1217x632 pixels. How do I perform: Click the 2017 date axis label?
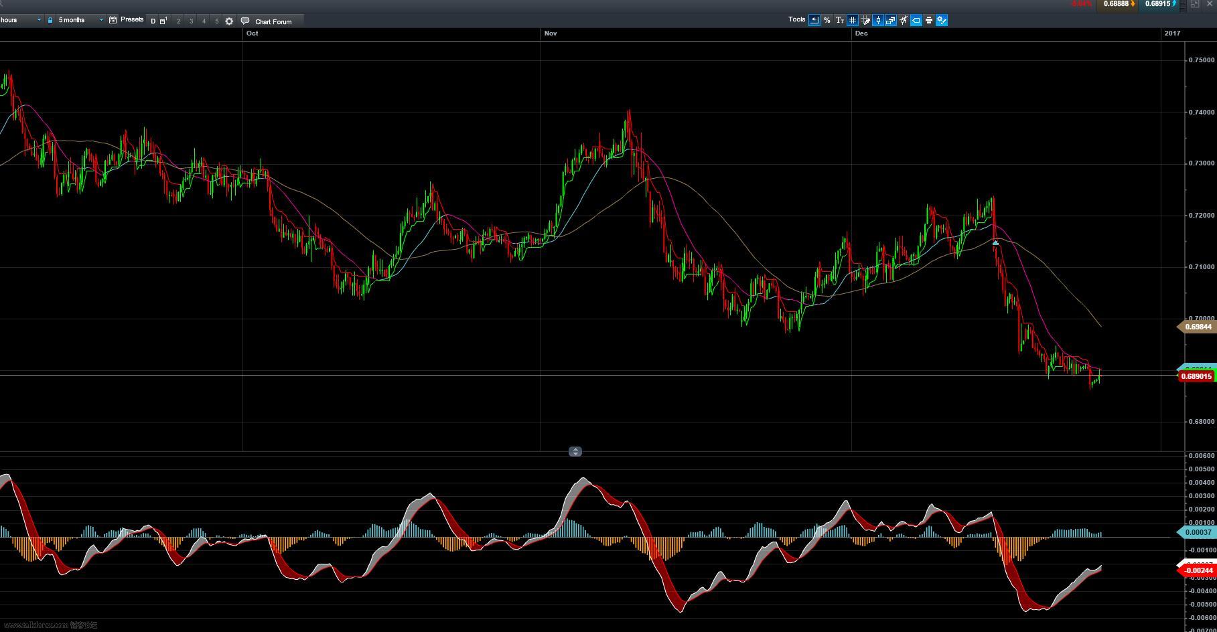pos(1172,33)
